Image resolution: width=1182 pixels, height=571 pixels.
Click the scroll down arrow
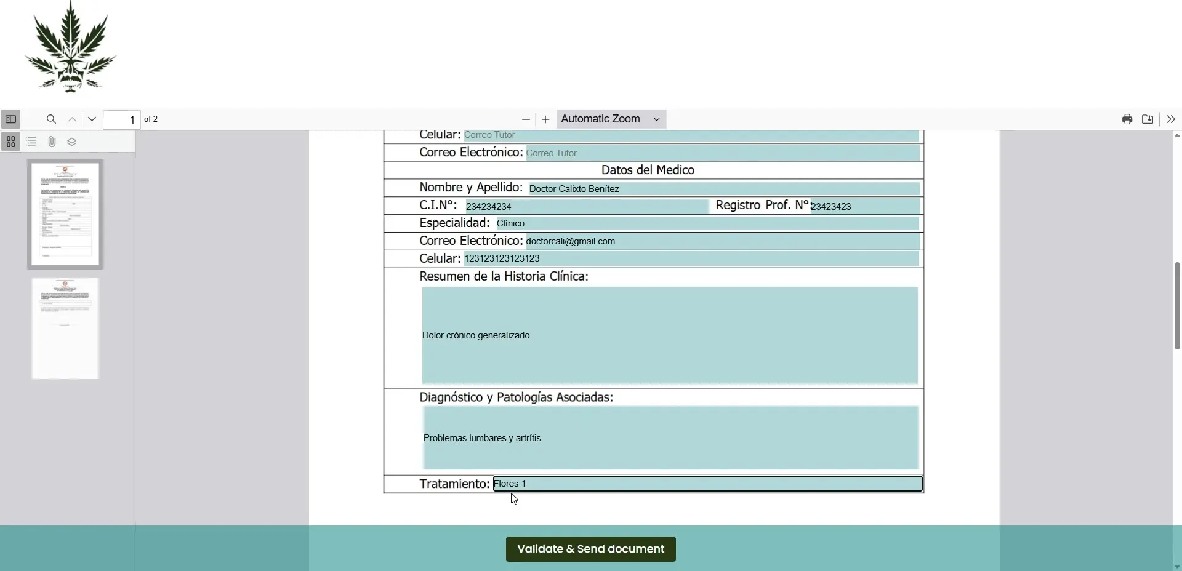point(1177,566)
